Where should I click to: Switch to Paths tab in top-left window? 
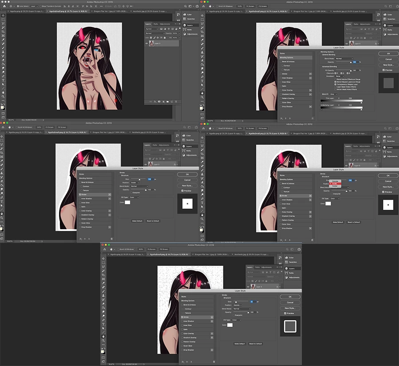156,24
